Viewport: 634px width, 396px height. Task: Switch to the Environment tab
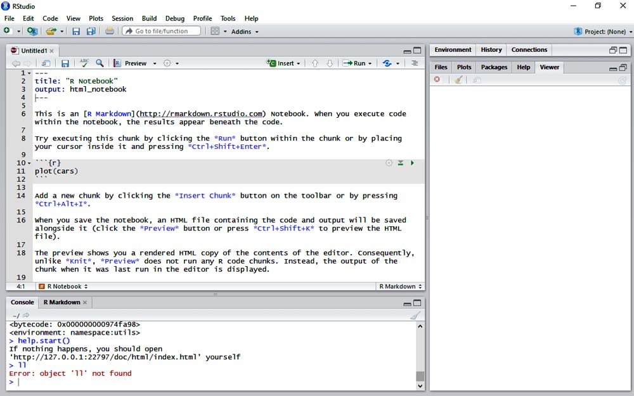pyautogui.click(x=453, y=49)
